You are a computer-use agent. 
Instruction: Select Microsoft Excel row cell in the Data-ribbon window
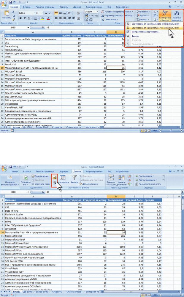(33, 236)
